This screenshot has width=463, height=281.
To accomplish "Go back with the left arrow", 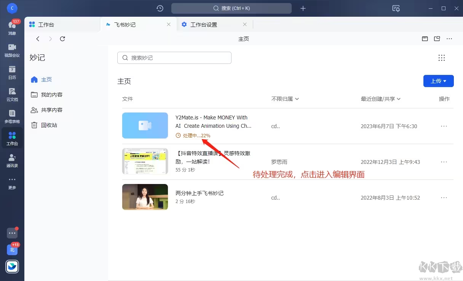I will (x=38, y=39).
